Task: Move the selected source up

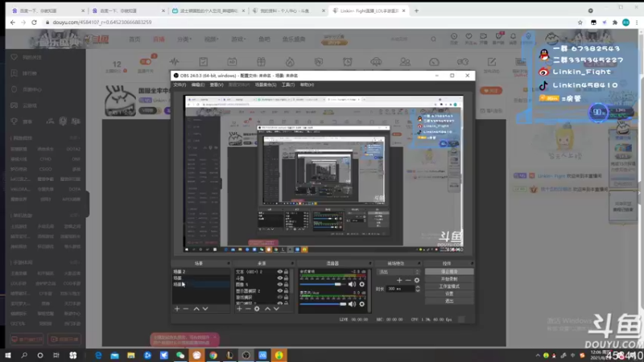Action: (268, 309)
